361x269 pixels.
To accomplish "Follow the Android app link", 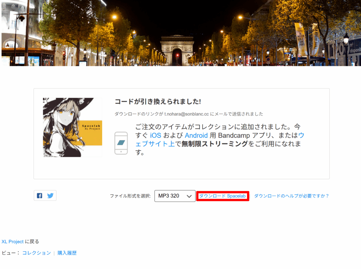I will (x=196, y=135).
